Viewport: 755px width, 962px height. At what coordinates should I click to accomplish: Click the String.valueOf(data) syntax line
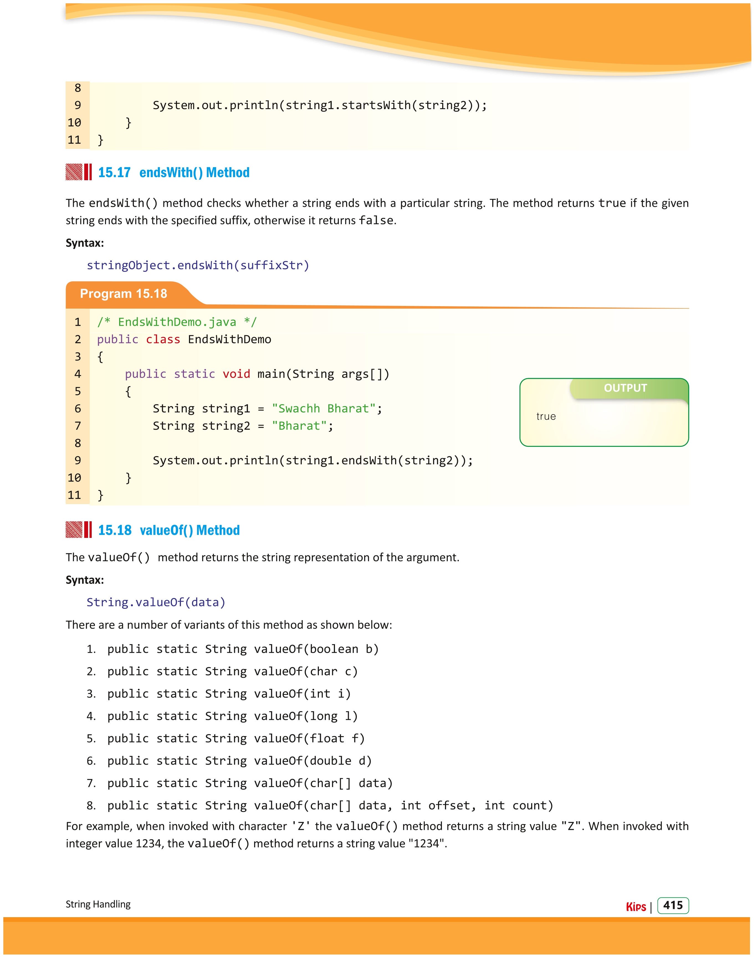156,602
